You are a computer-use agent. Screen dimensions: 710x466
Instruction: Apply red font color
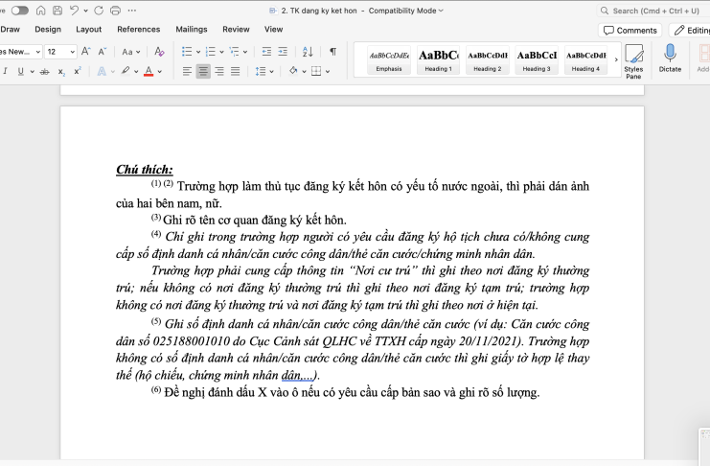click(149, 71)
